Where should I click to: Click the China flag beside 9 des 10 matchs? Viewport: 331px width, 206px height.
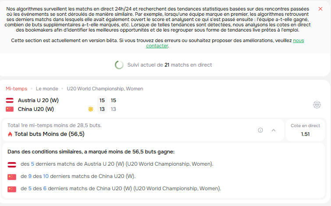coord(12,177)
